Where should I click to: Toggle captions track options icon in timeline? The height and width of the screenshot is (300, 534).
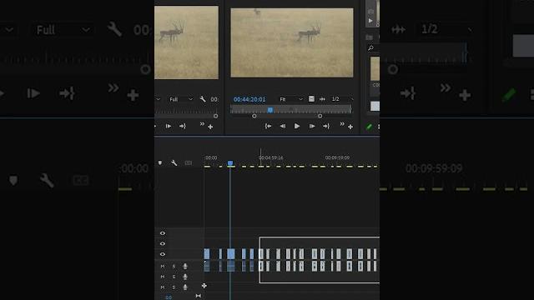[189, 163]
